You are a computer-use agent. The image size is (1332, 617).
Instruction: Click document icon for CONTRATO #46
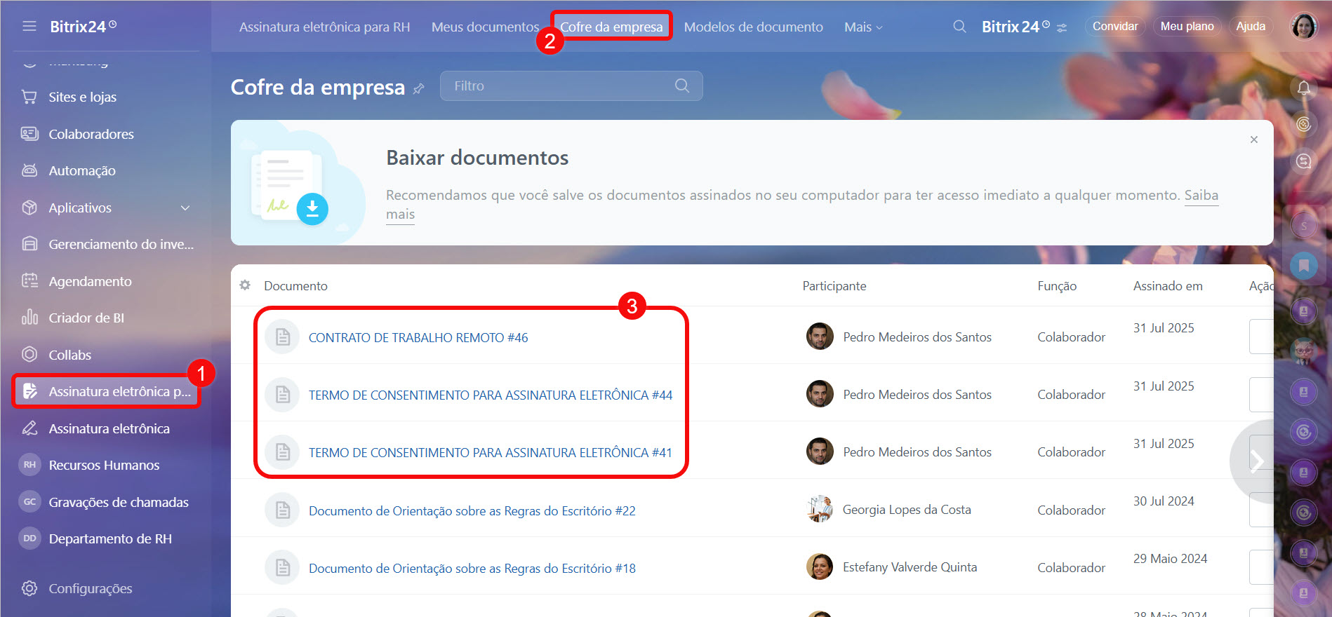click(x=282, y=337)
